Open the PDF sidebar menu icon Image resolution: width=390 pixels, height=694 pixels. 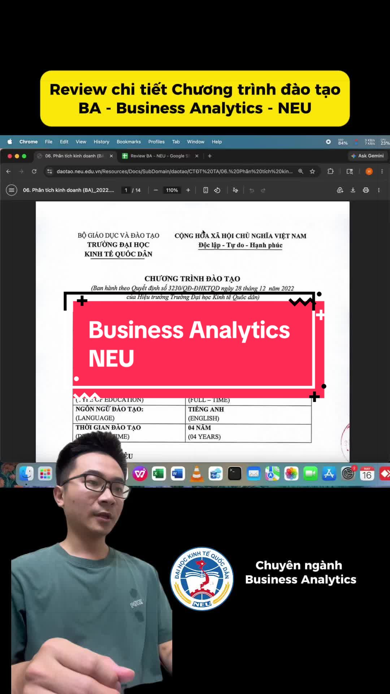pyautogui.click(x=12, y=190)
